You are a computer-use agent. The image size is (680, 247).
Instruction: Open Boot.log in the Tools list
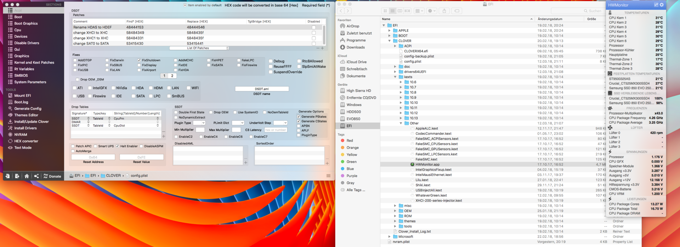[x=21, y=102]
